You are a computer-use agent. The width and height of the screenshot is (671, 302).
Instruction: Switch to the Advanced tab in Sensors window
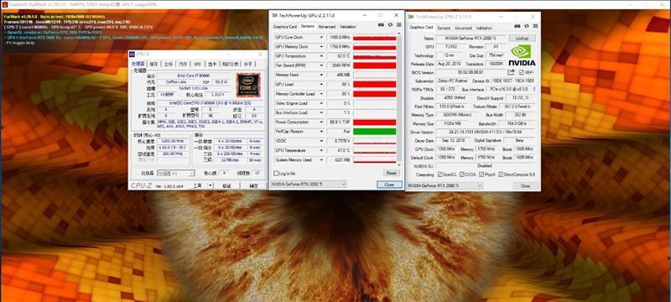tap(326, 27)
